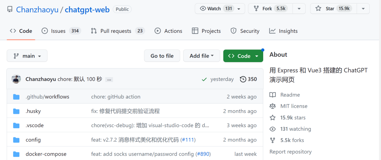Image resolution: width=381 pixels, height=160 pixels.
Task: Open the Add file dropdown
Action: [x=201, y=56]
